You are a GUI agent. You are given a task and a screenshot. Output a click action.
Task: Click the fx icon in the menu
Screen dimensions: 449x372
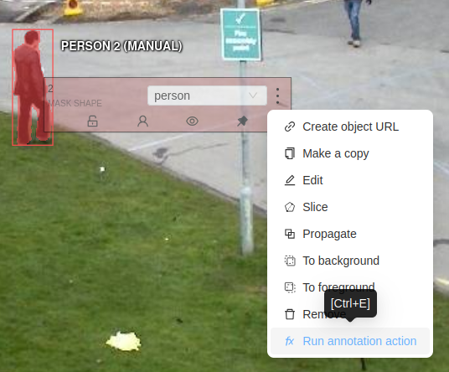pyautogui.click(x=290, y=341)
